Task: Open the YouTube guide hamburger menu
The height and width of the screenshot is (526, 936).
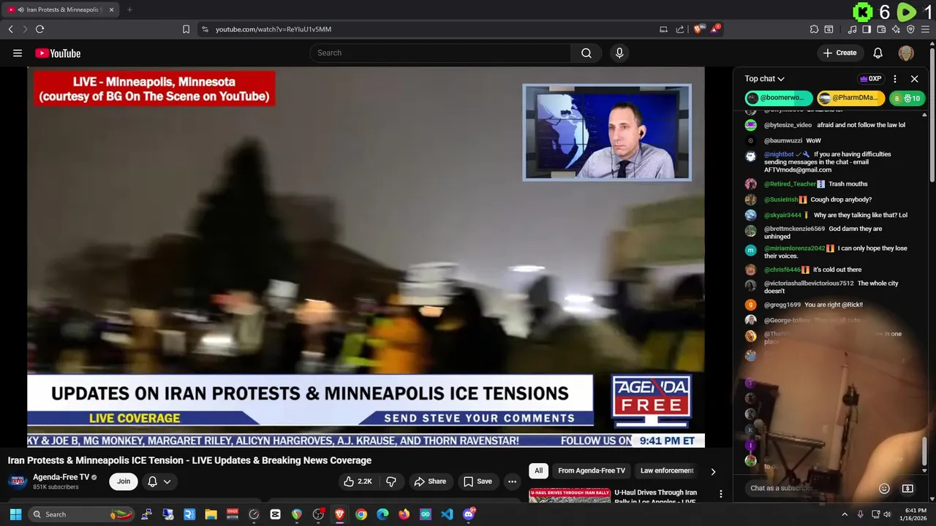Action: [18, 53]
